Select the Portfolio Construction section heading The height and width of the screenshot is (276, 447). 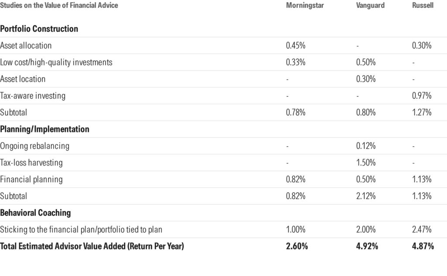pos(39,29)
